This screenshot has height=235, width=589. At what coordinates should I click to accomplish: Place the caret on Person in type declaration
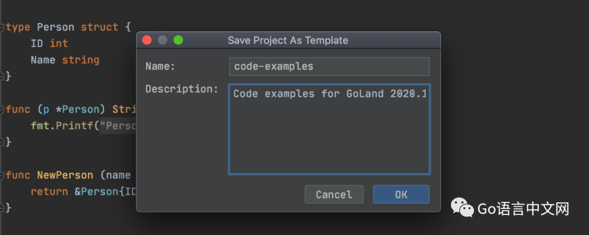click(56, 27)
